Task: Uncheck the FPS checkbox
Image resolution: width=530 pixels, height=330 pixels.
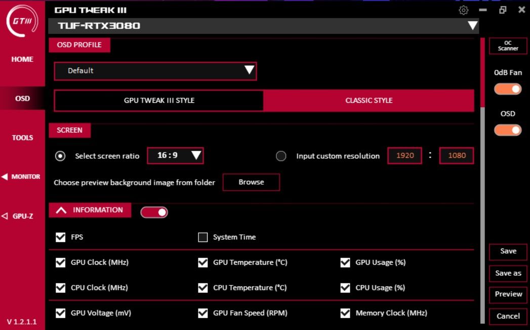Action: 61,237
